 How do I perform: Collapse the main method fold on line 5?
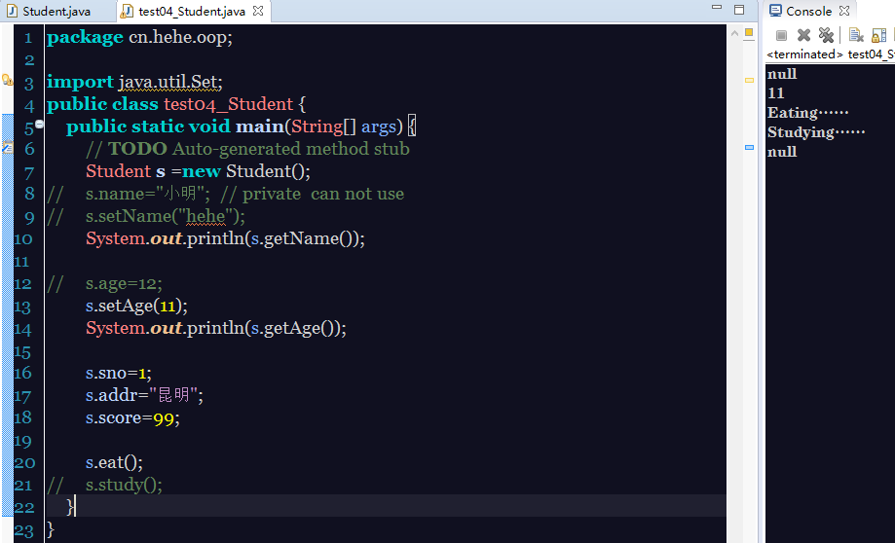tap(39, 124)
